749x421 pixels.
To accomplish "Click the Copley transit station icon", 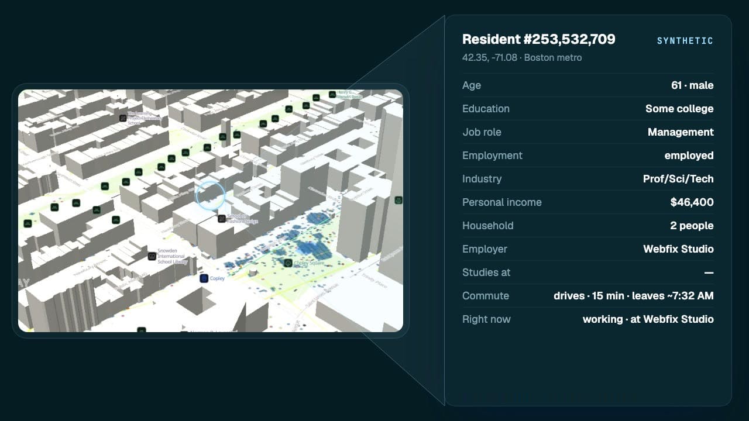I will point(204,278).
